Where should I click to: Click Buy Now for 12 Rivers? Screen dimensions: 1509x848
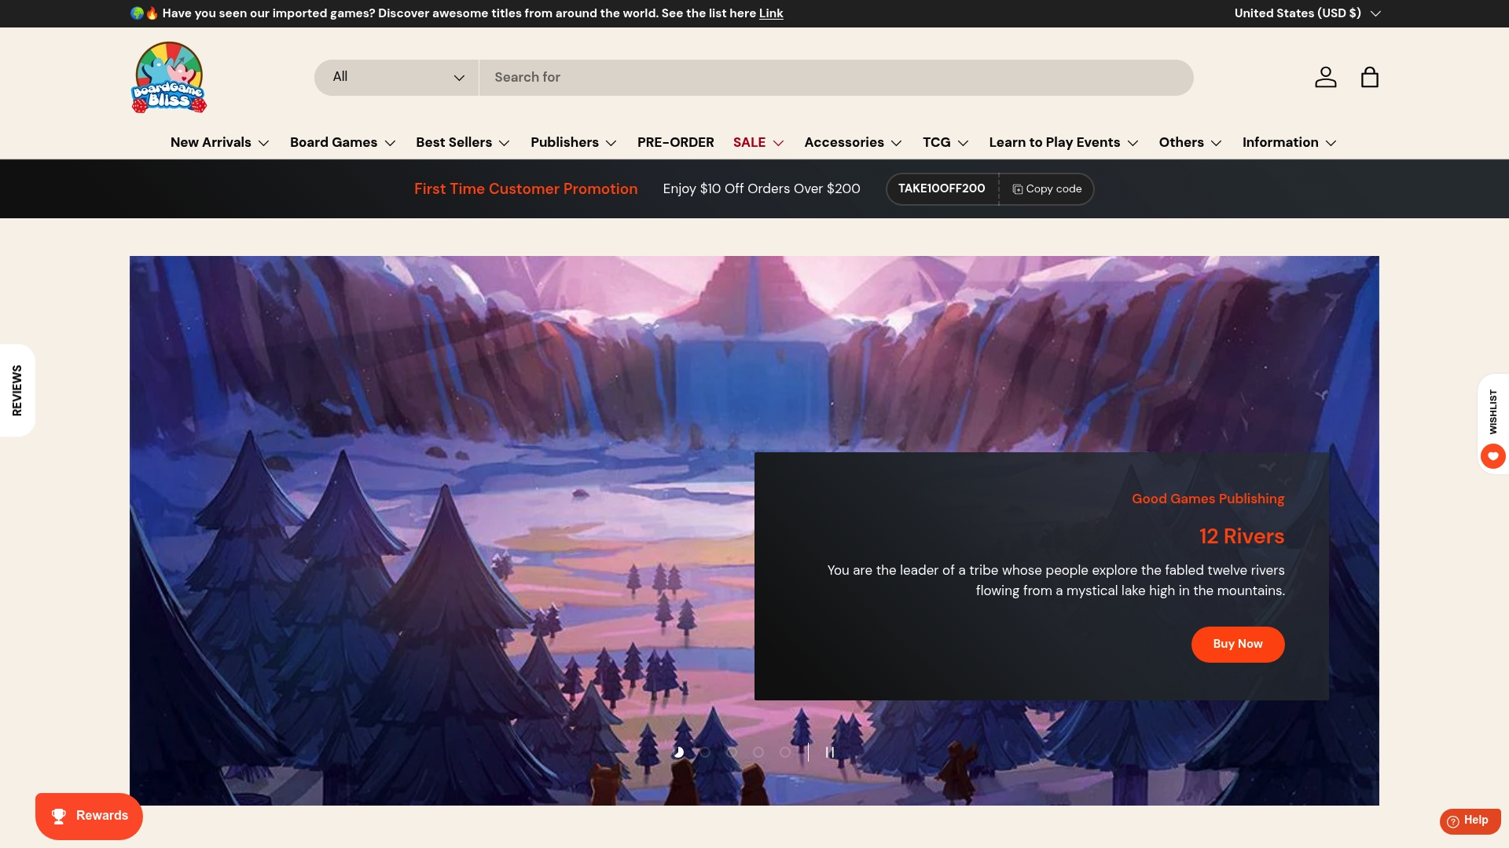[x=1237, y=644]
